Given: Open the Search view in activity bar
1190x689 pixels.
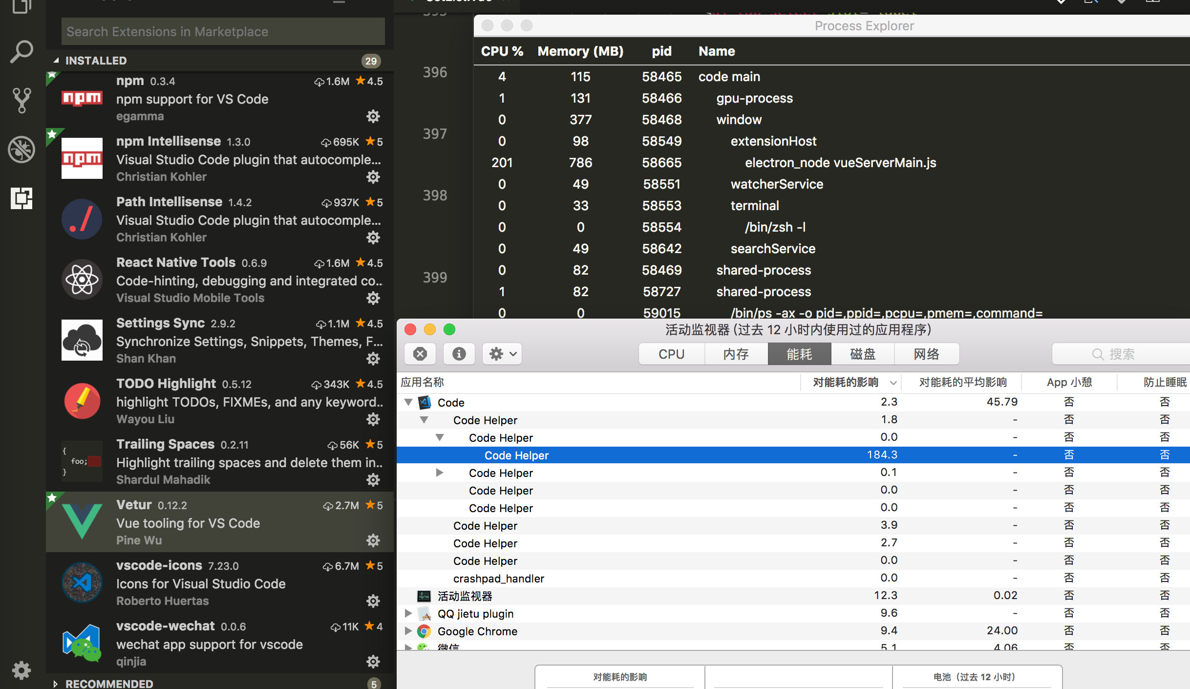Looking at the screenshot, I should click(21, 51).
